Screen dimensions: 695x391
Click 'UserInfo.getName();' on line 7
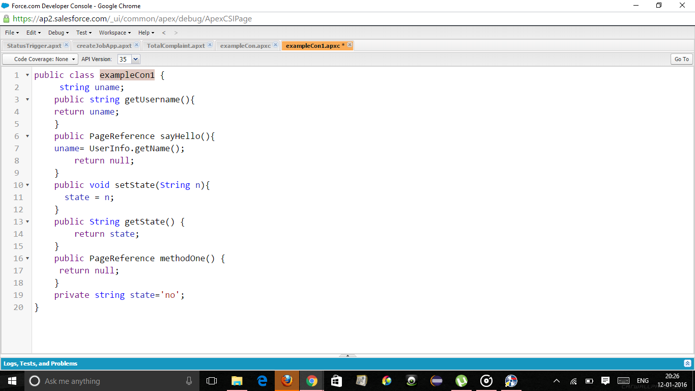click(x=137, y=149)
